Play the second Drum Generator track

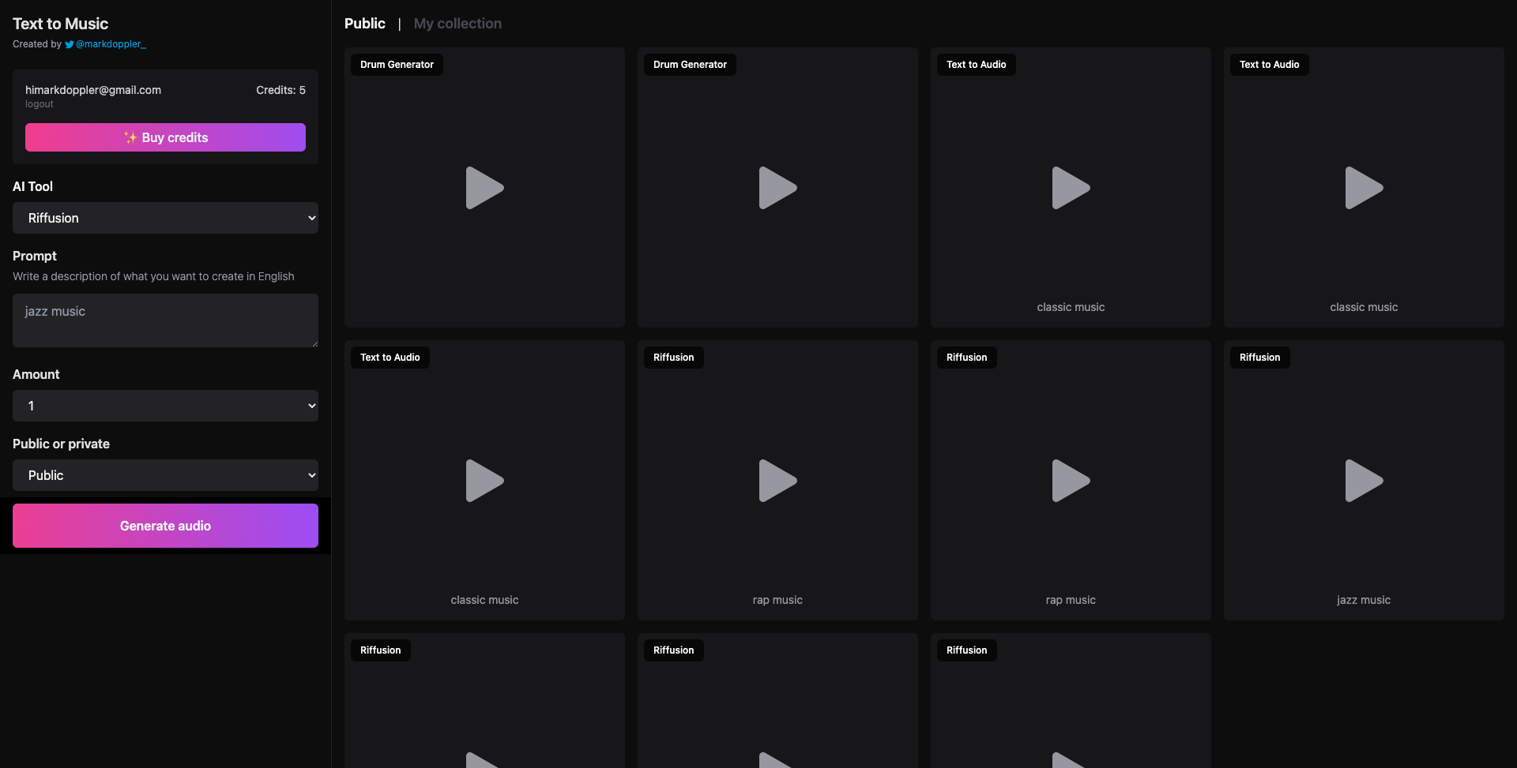(x=777, y=188)
